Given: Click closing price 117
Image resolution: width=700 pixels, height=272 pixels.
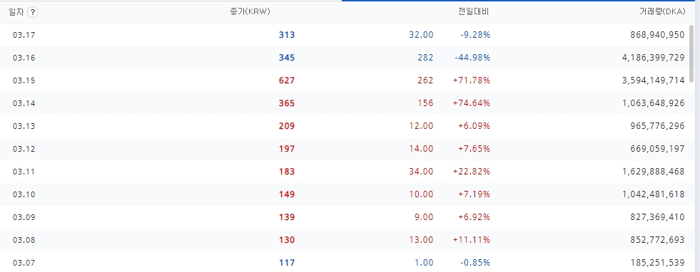Looking at the screenshot, I should point(287,263).
